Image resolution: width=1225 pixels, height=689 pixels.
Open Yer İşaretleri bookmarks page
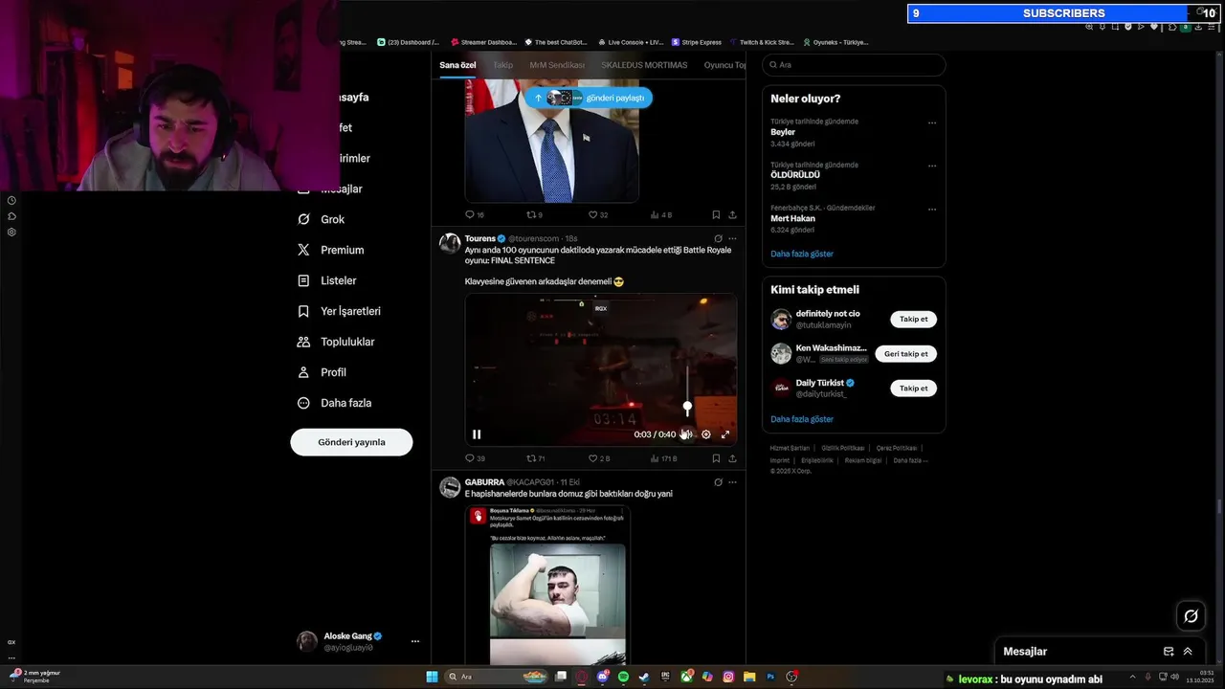click(339, 311)
